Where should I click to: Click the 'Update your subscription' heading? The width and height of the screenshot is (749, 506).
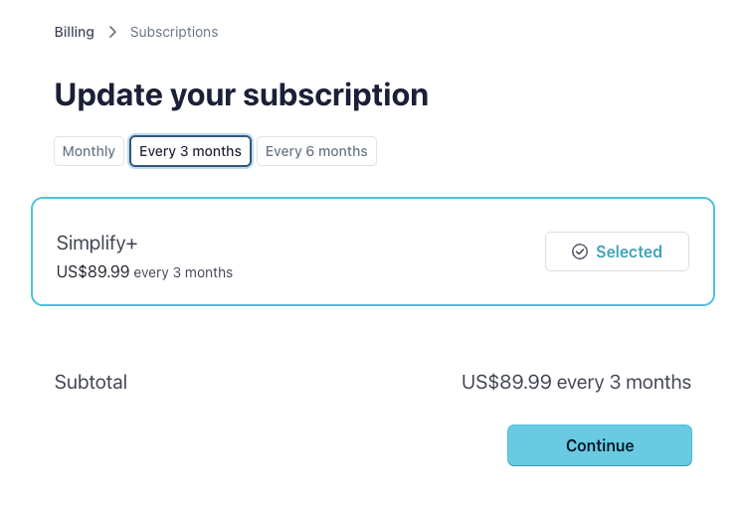pyautogui.click(x=241, y=94)
